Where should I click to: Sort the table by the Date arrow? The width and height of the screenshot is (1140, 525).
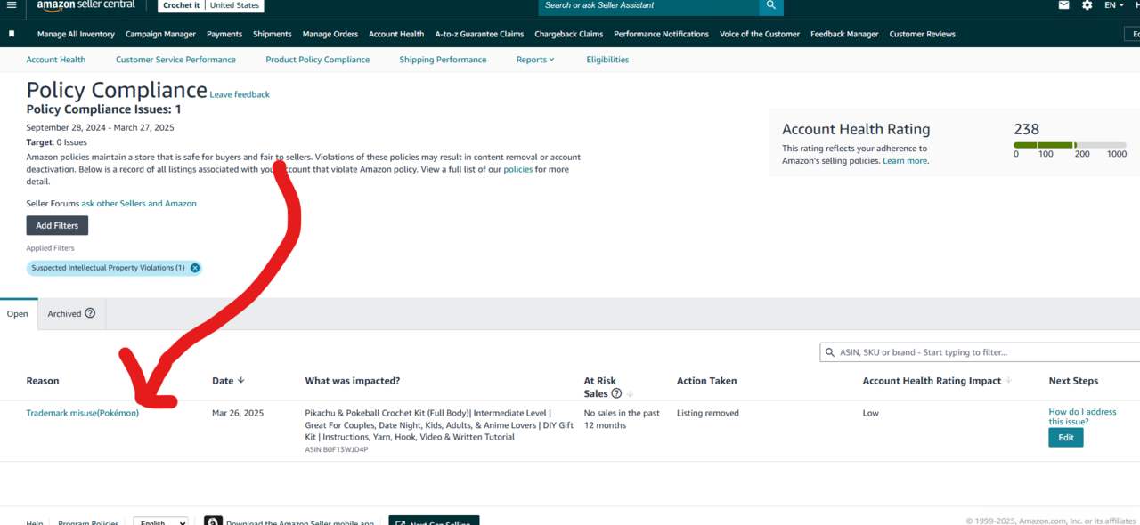241,381
